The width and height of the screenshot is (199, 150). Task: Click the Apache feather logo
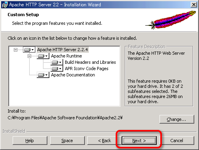tap(171, 20)
